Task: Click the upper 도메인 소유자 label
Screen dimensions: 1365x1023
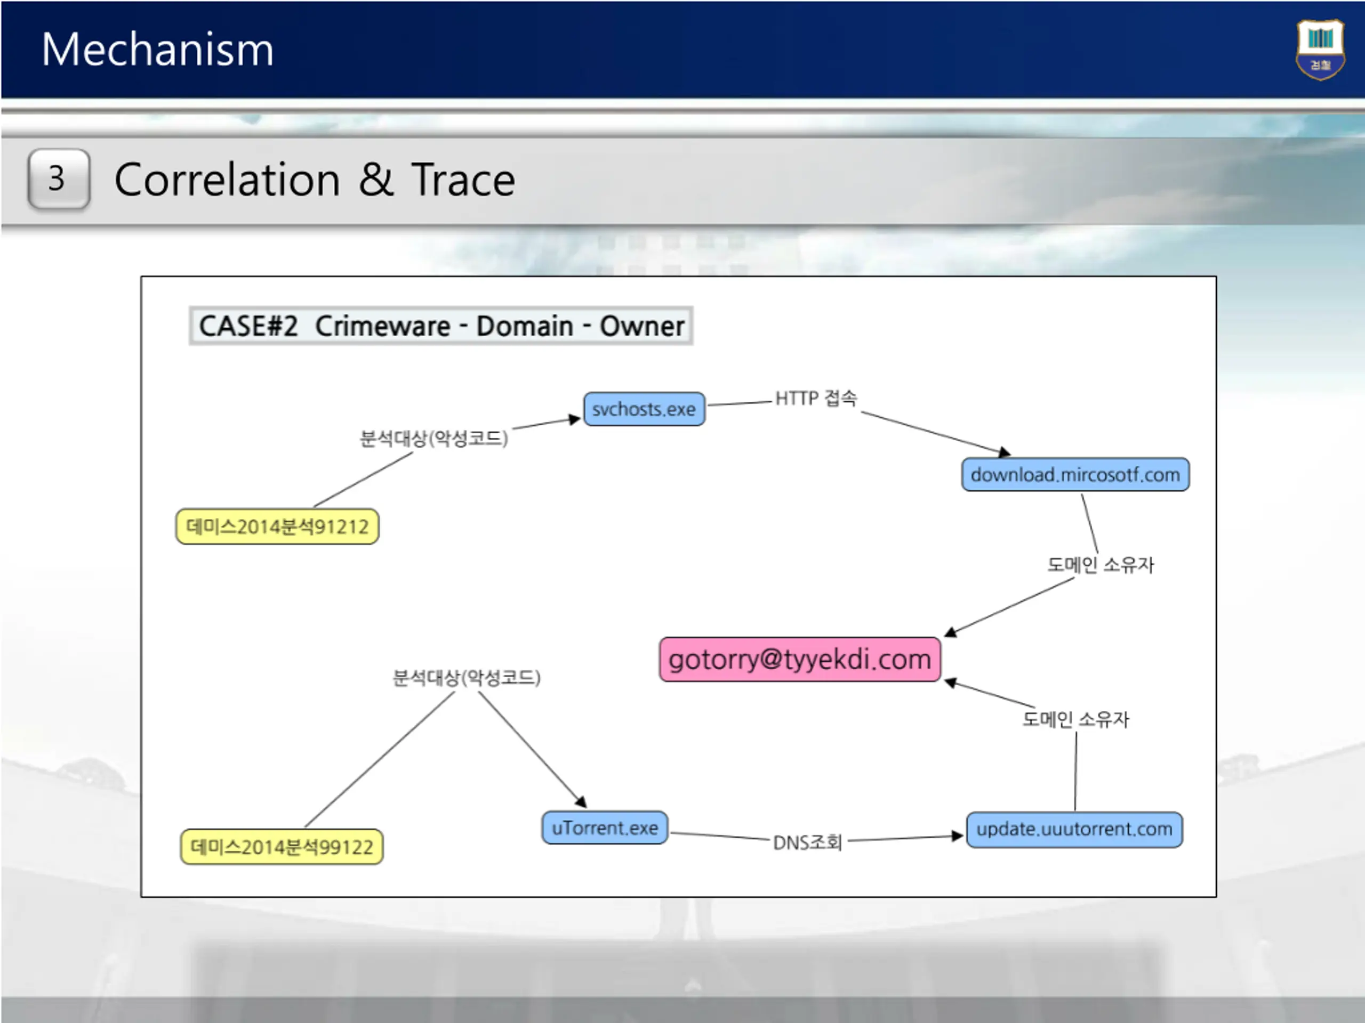Action: point(1101,564)
